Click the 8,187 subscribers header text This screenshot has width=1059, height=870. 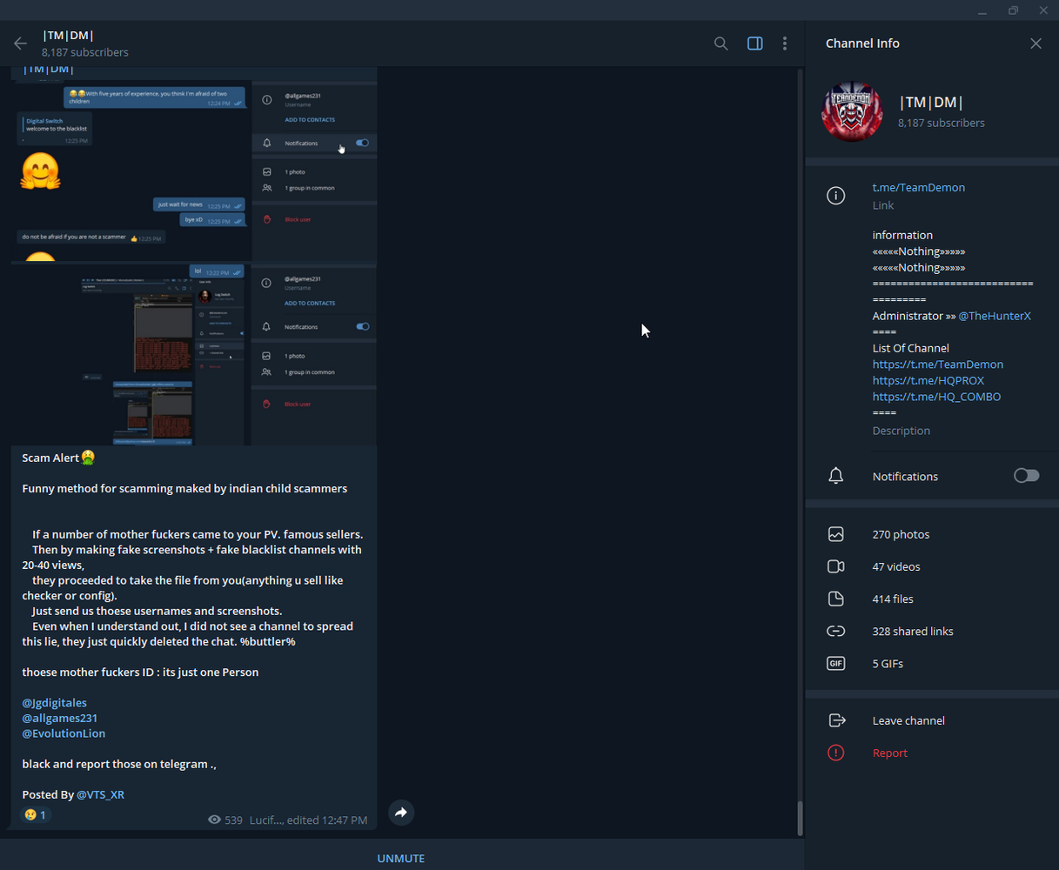point(85,52)
